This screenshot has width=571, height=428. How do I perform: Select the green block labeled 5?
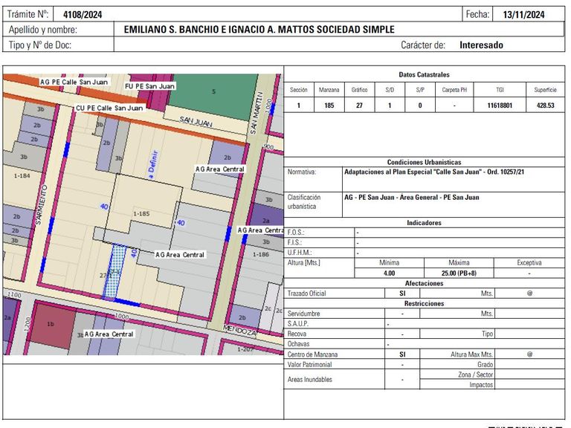click(213, 95)
